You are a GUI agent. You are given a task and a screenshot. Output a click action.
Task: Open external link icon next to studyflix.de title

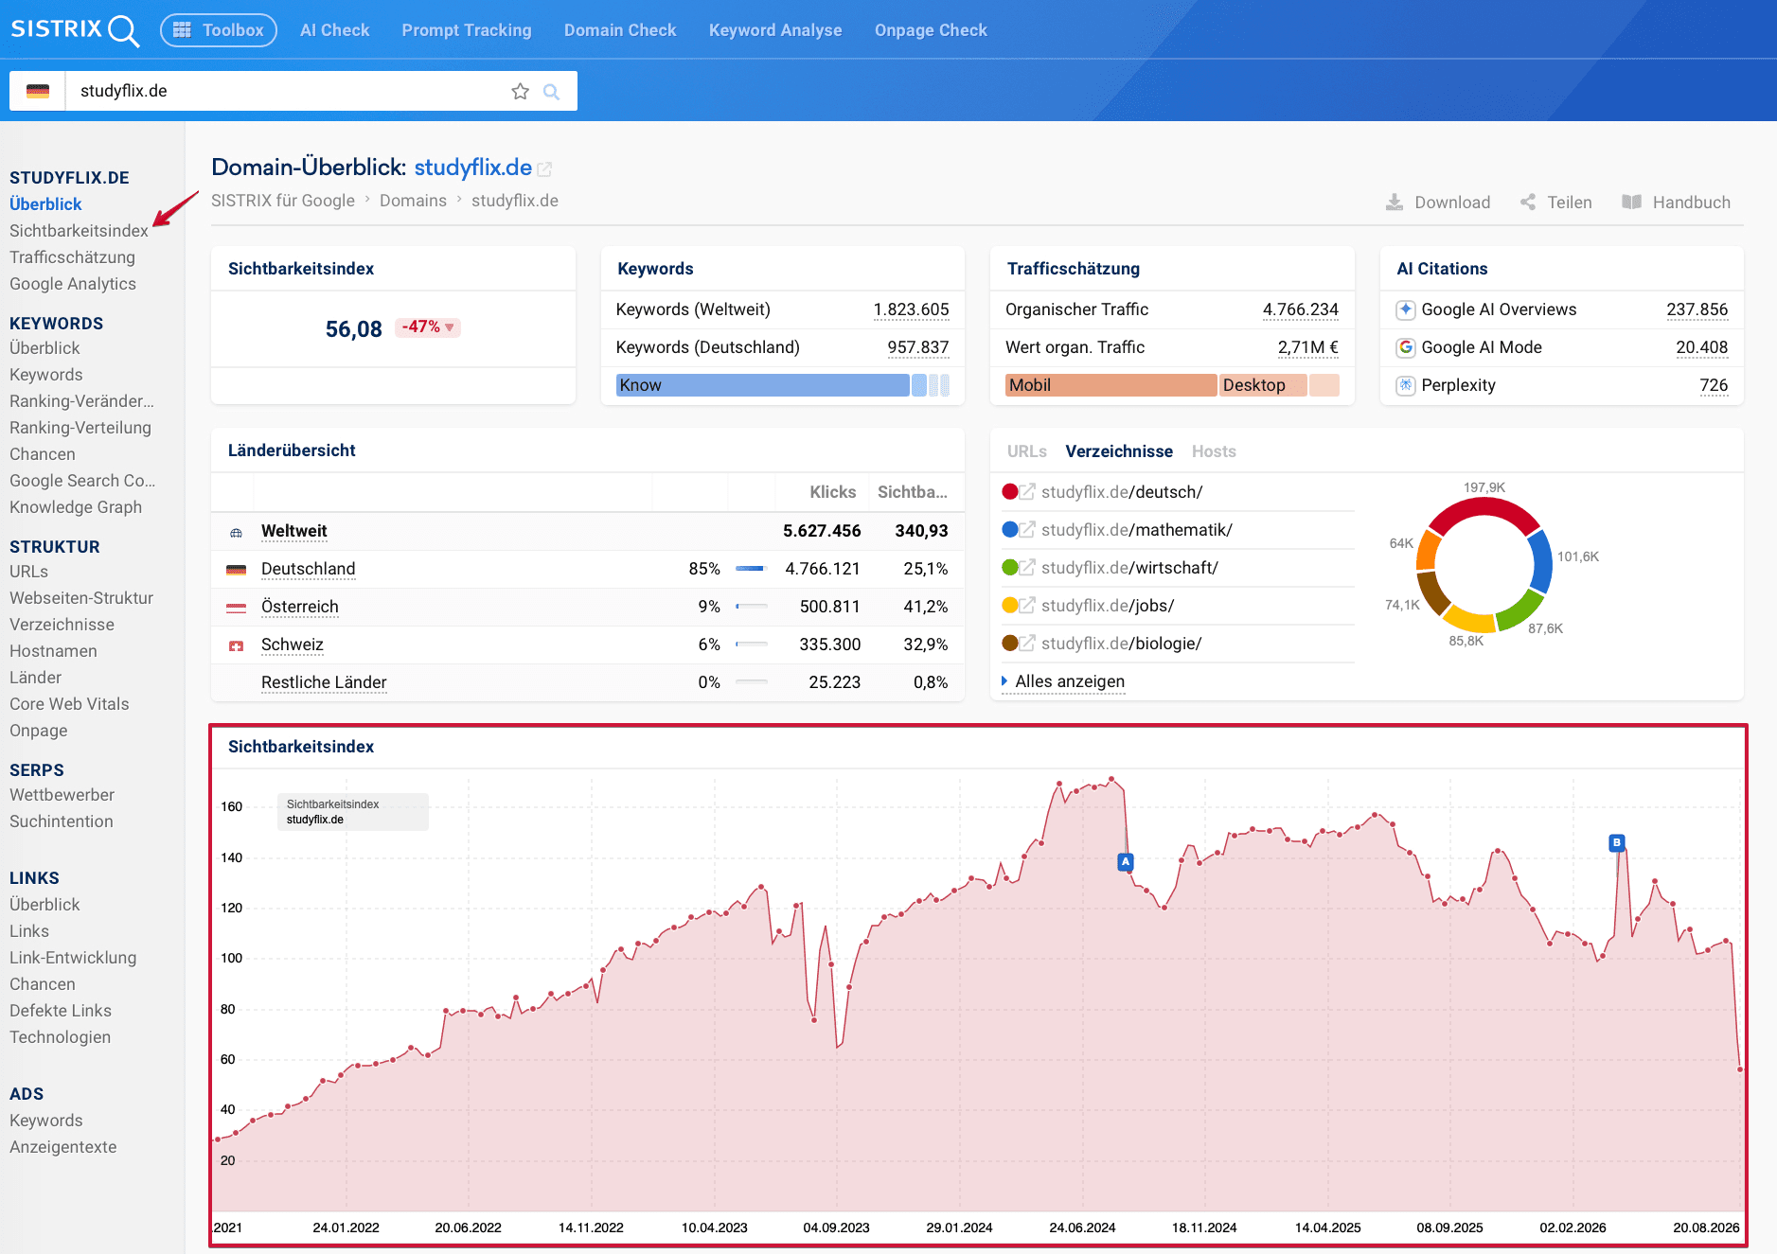coord(544,169)
